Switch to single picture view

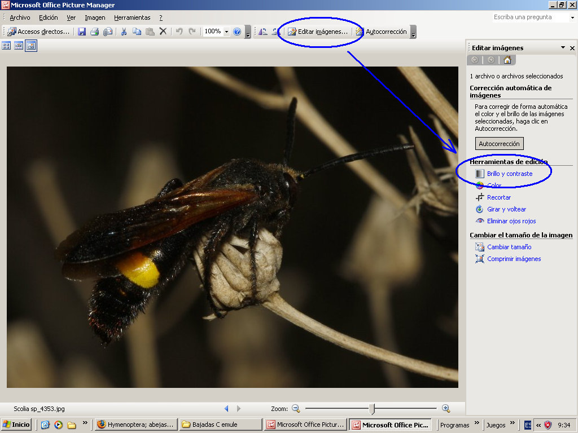[31, 46]
